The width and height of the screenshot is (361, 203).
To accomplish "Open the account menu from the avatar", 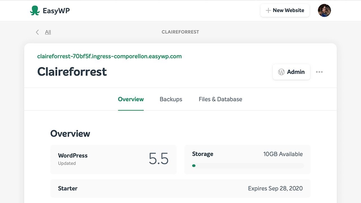I will [324, 10].
